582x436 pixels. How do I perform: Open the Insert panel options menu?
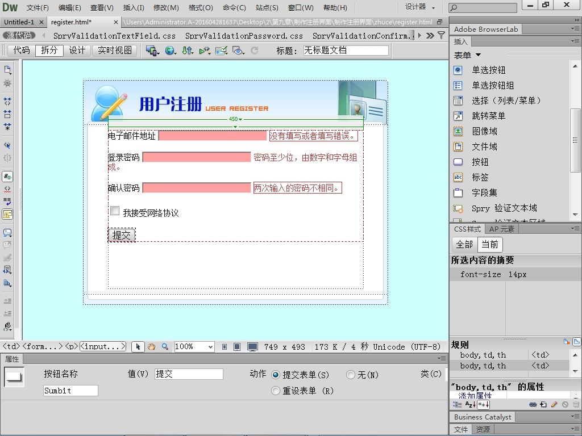[575, 41]
